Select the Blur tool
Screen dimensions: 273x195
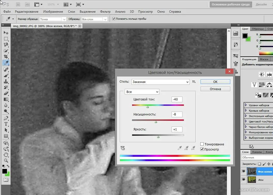(x=6, y=105)
